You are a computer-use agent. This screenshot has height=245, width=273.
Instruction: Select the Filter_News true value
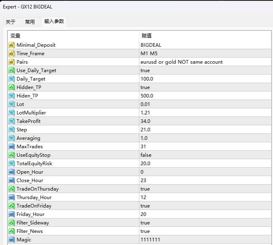coord(145,231)
